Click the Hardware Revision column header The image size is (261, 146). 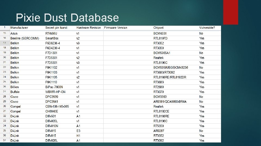[x=89, y=28]
